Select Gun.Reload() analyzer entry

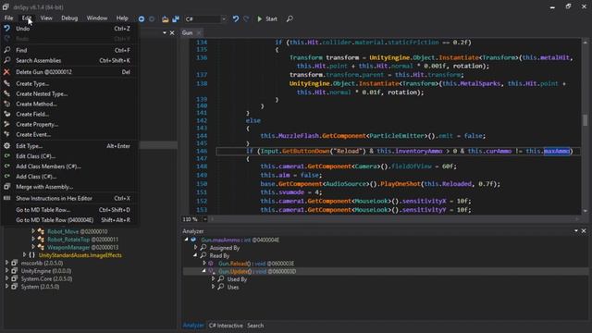click(x=256, y=264)
